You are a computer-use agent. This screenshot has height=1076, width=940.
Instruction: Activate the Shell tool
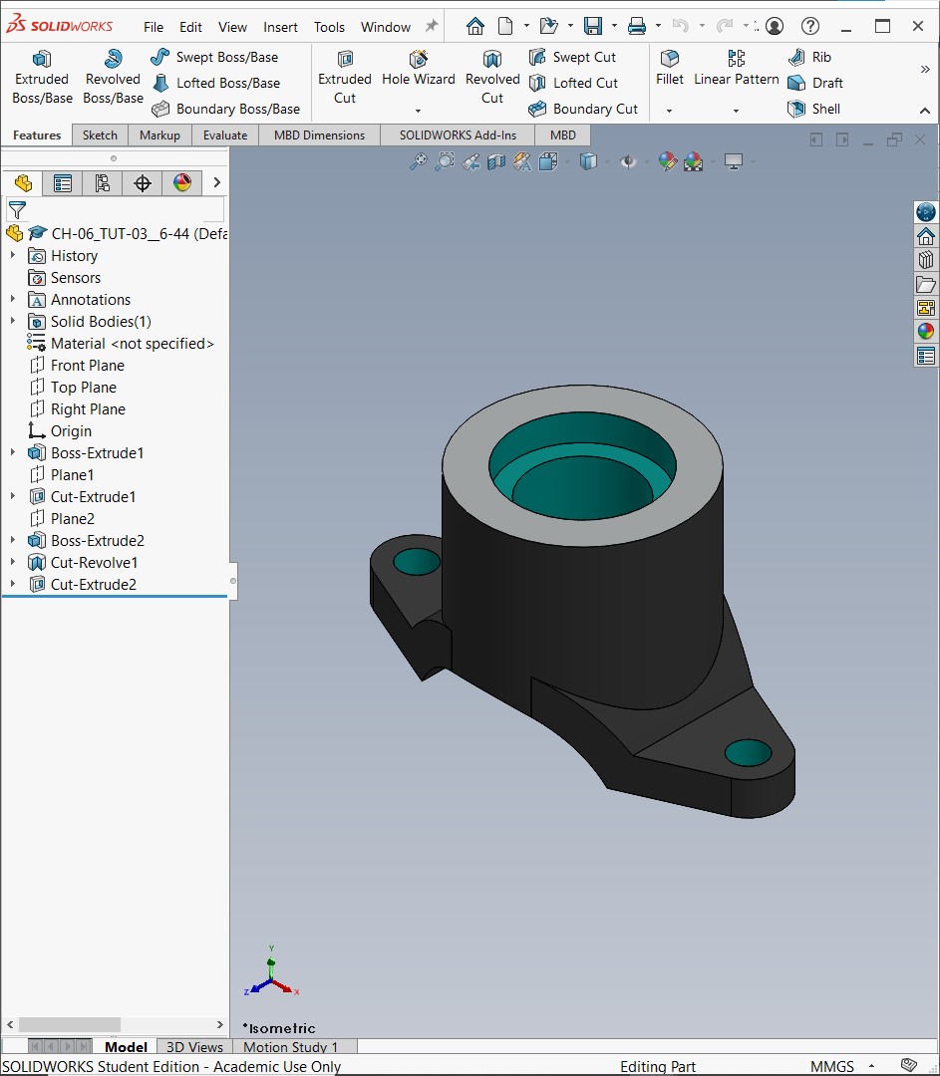pyautogui.click(x=813, y=109)
